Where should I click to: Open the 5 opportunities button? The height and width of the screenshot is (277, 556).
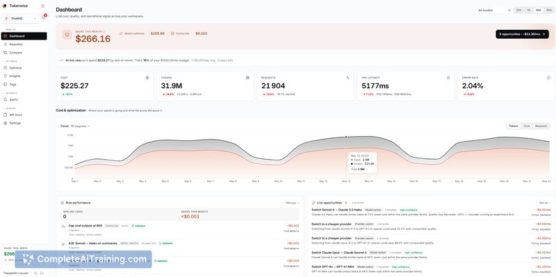pos(522,34)
